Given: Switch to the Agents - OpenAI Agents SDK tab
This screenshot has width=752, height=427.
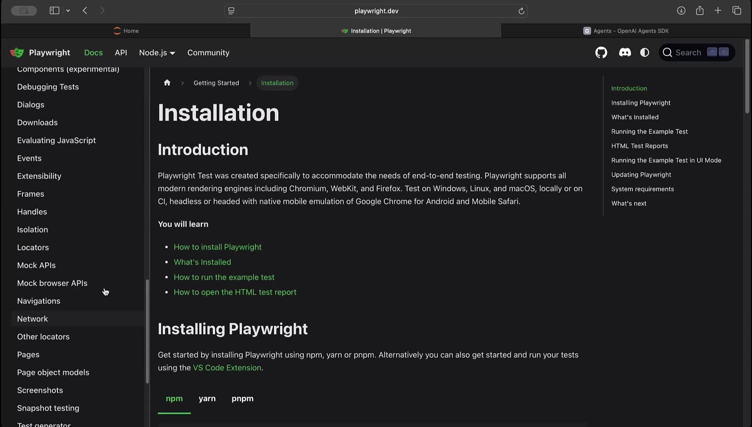Looking at the screenshot, I should [626, 31].
